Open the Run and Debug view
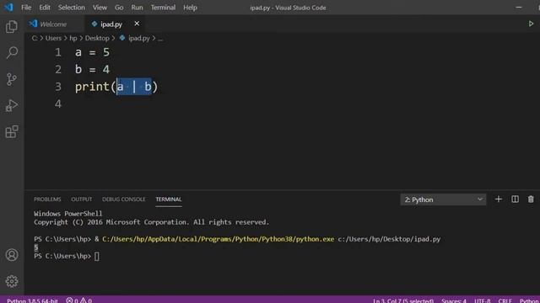The width and height of the screenshot is (540, 303). click(x=12, y=105)
